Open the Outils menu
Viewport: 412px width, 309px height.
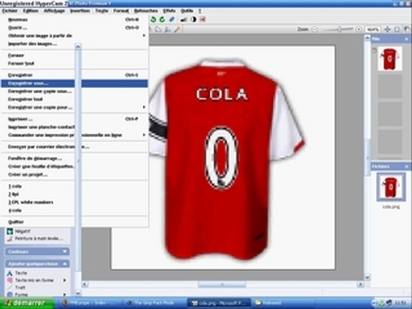tap(187, 11)
